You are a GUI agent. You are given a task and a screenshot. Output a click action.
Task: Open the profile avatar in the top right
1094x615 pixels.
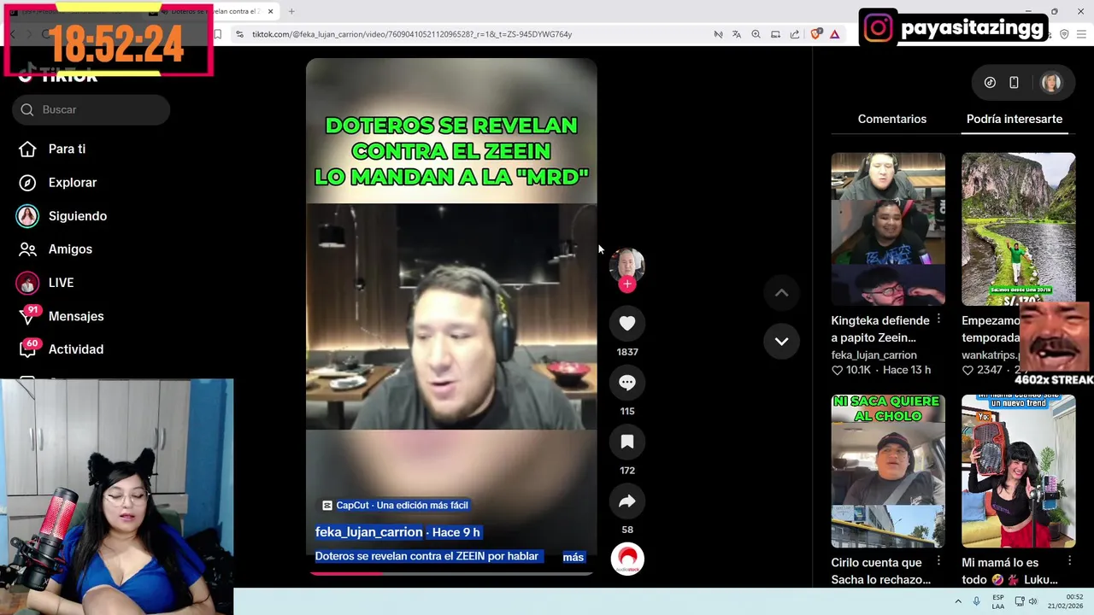click(x=1051, y=83)
